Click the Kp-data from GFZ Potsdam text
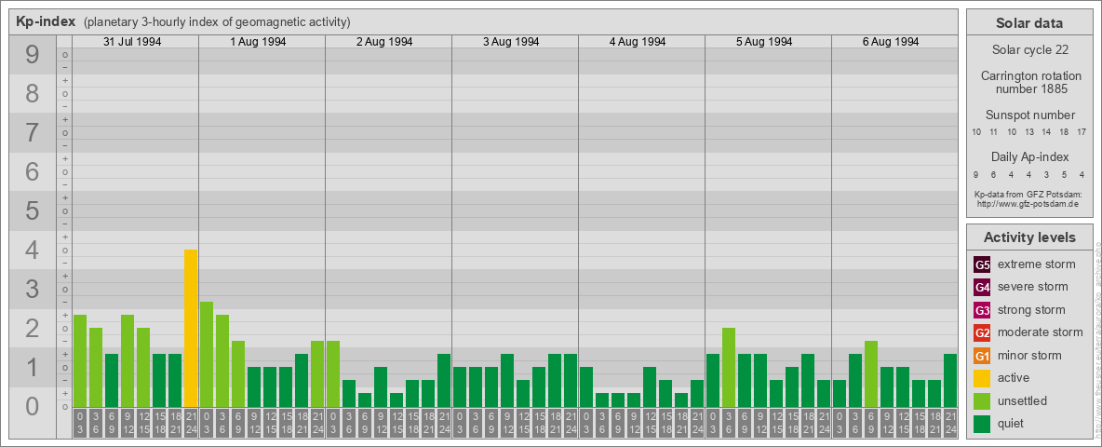Image resolution: width=1102 pixels, height=447 pixels. point(1028,195)
